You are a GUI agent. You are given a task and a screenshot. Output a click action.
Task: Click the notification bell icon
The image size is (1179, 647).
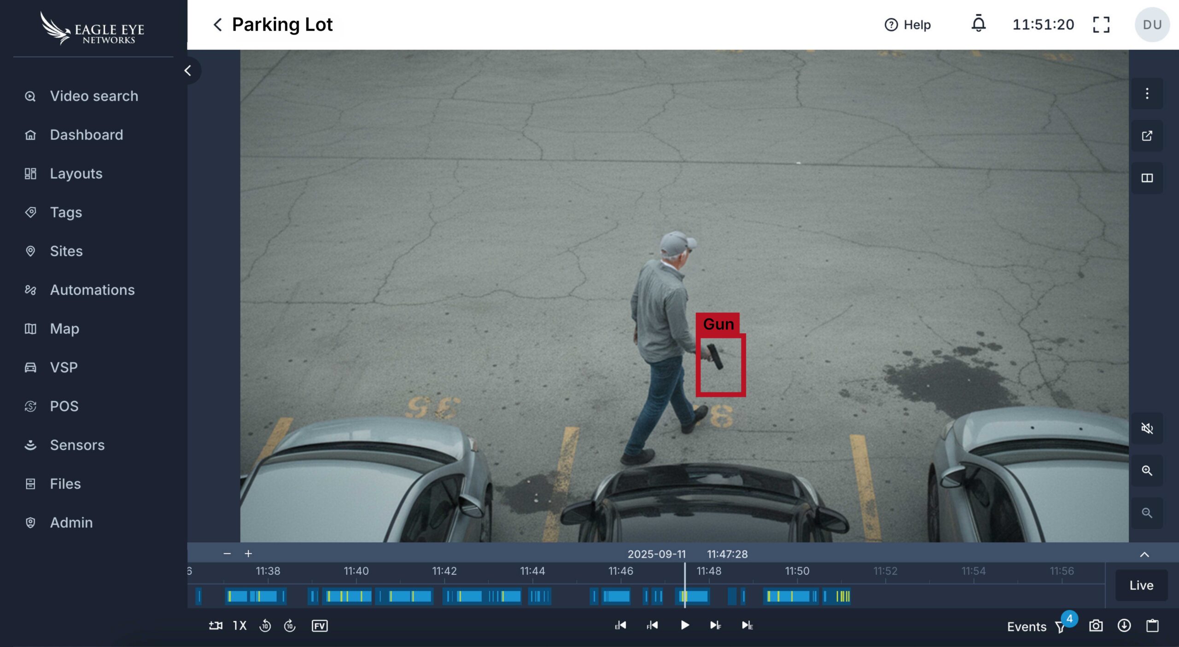tap(978, 24)
